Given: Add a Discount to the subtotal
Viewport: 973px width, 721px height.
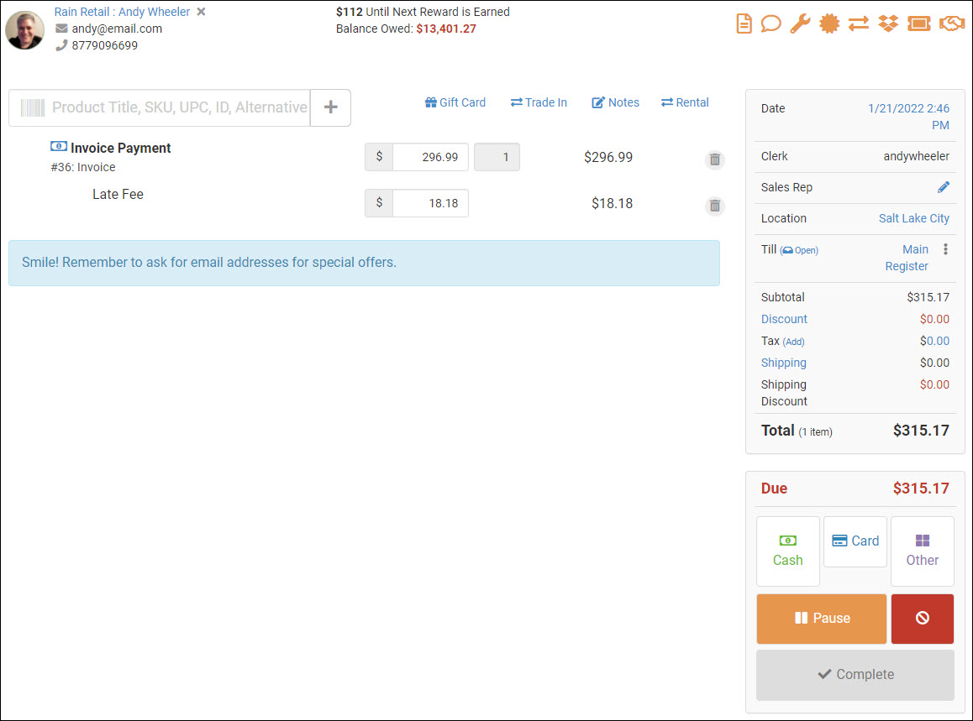Looking at the screenshot, I should [x=784, y=319].
